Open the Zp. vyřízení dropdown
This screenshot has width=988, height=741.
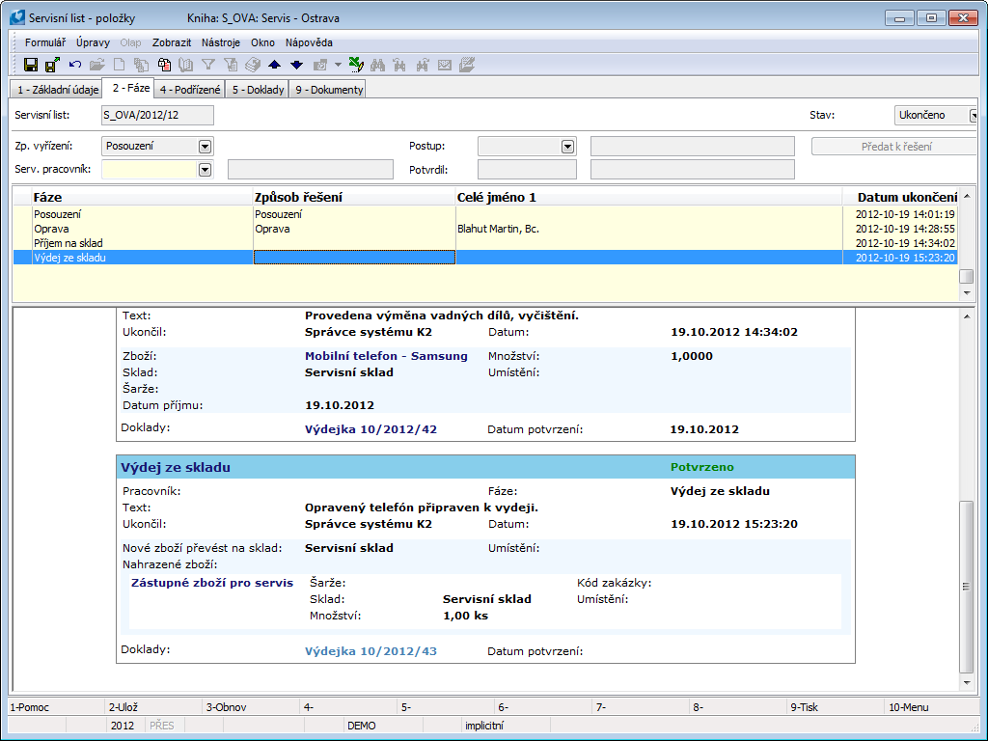click(205, 147)
